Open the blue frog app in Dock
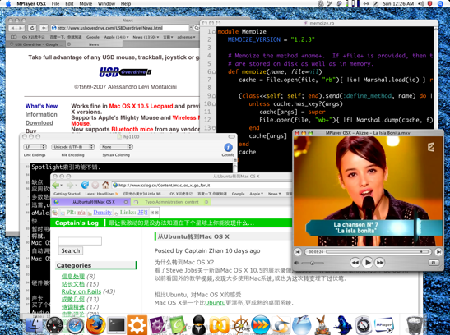The height and width of the screenshot is (335, 450). tap(343, 325)
